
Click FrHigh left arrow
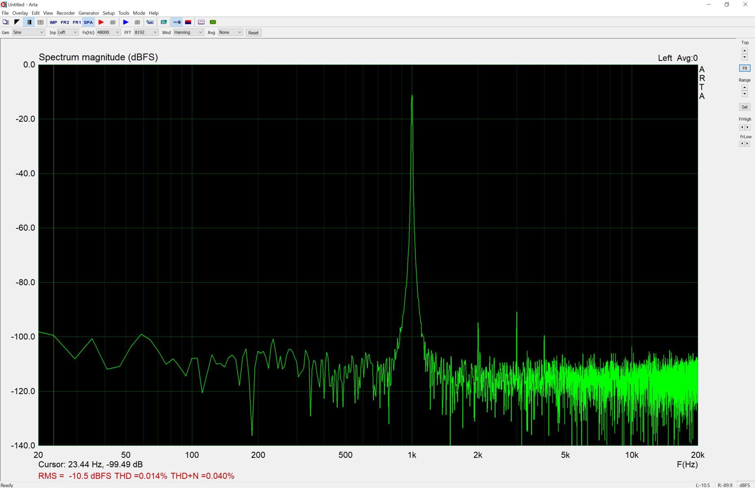pyautogui.click(x=742, y=127)
